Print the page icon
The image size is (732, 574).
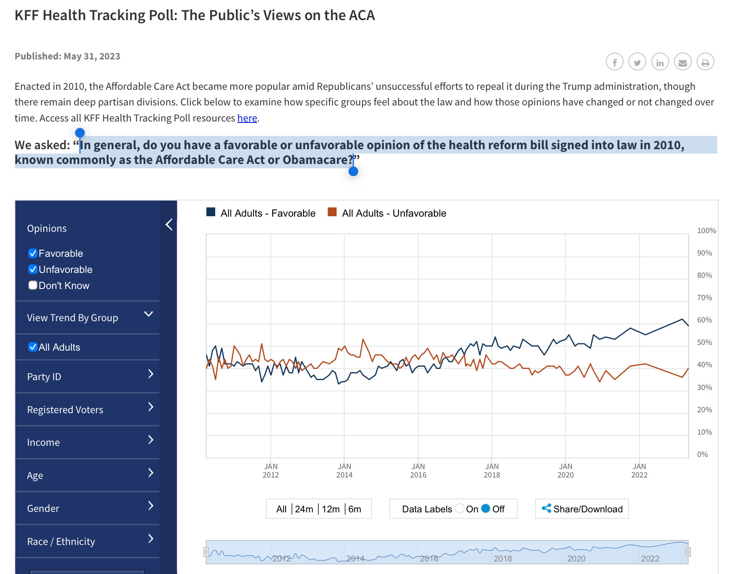click(705, 62)
